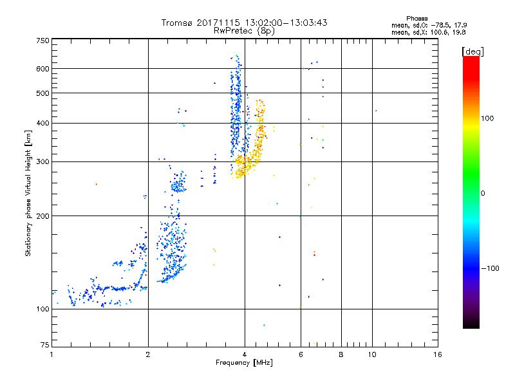Image resolution: width=515 pixels, height=386 pixels.
Task: Click the 'Phases' header label
Action: pyautogui.click(x=417, y=19)
